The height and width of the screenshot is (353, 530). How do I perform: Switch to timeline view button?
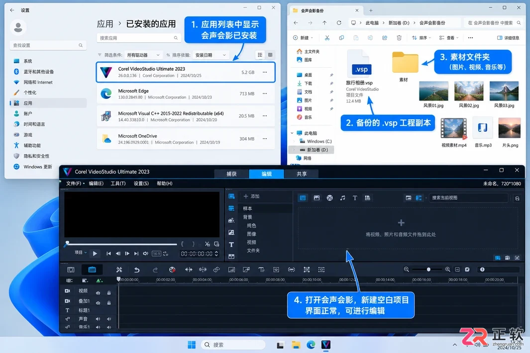(92, 269)
